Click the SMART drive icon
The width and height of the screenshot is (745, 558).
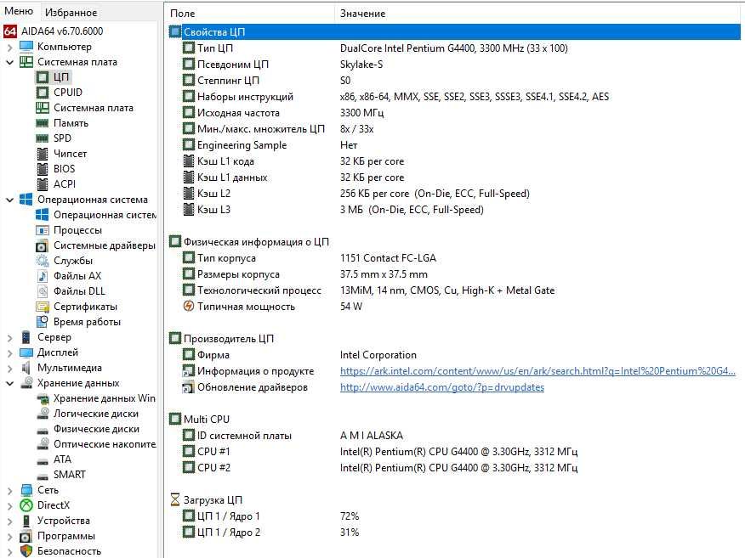[x=43, y=475]
